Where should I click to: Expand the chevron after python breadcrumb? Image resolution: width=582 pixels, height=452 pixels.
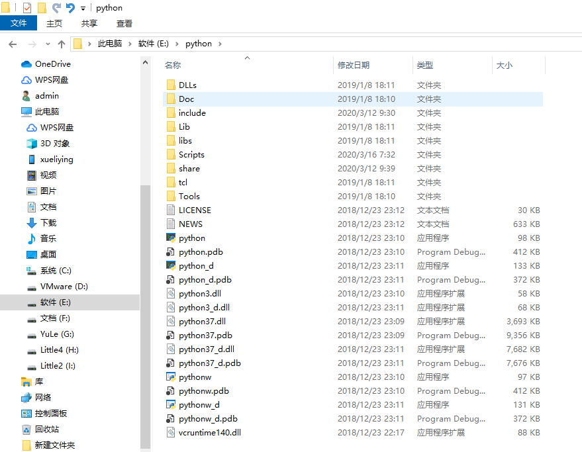click(x=220, y=44)
